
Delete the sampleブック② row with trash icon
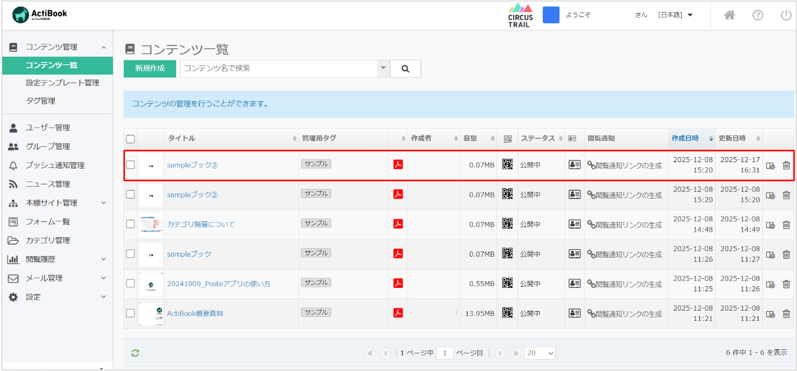786,195
